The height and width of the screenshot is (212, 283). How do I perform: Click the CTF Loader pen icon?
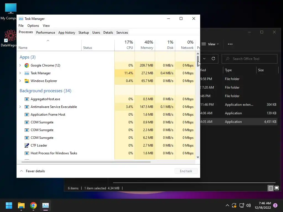[27, 145]
